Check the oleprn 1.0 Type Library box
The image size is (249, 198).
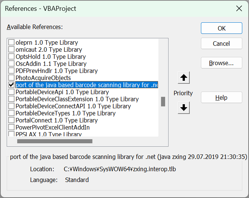(11, 42)
